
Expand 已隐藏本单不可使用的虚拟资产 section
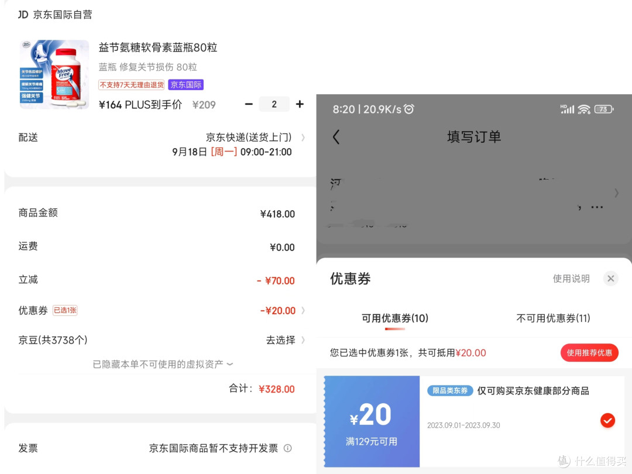click(163, 365)
